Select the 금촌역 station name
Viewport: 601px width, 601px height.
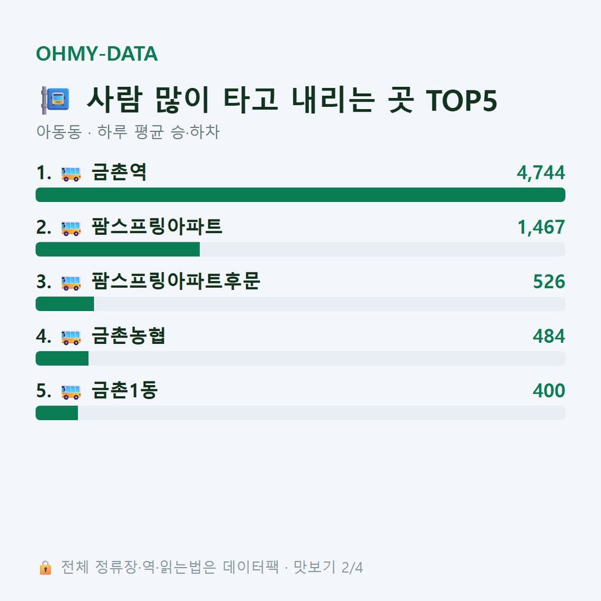coord(119,173)
